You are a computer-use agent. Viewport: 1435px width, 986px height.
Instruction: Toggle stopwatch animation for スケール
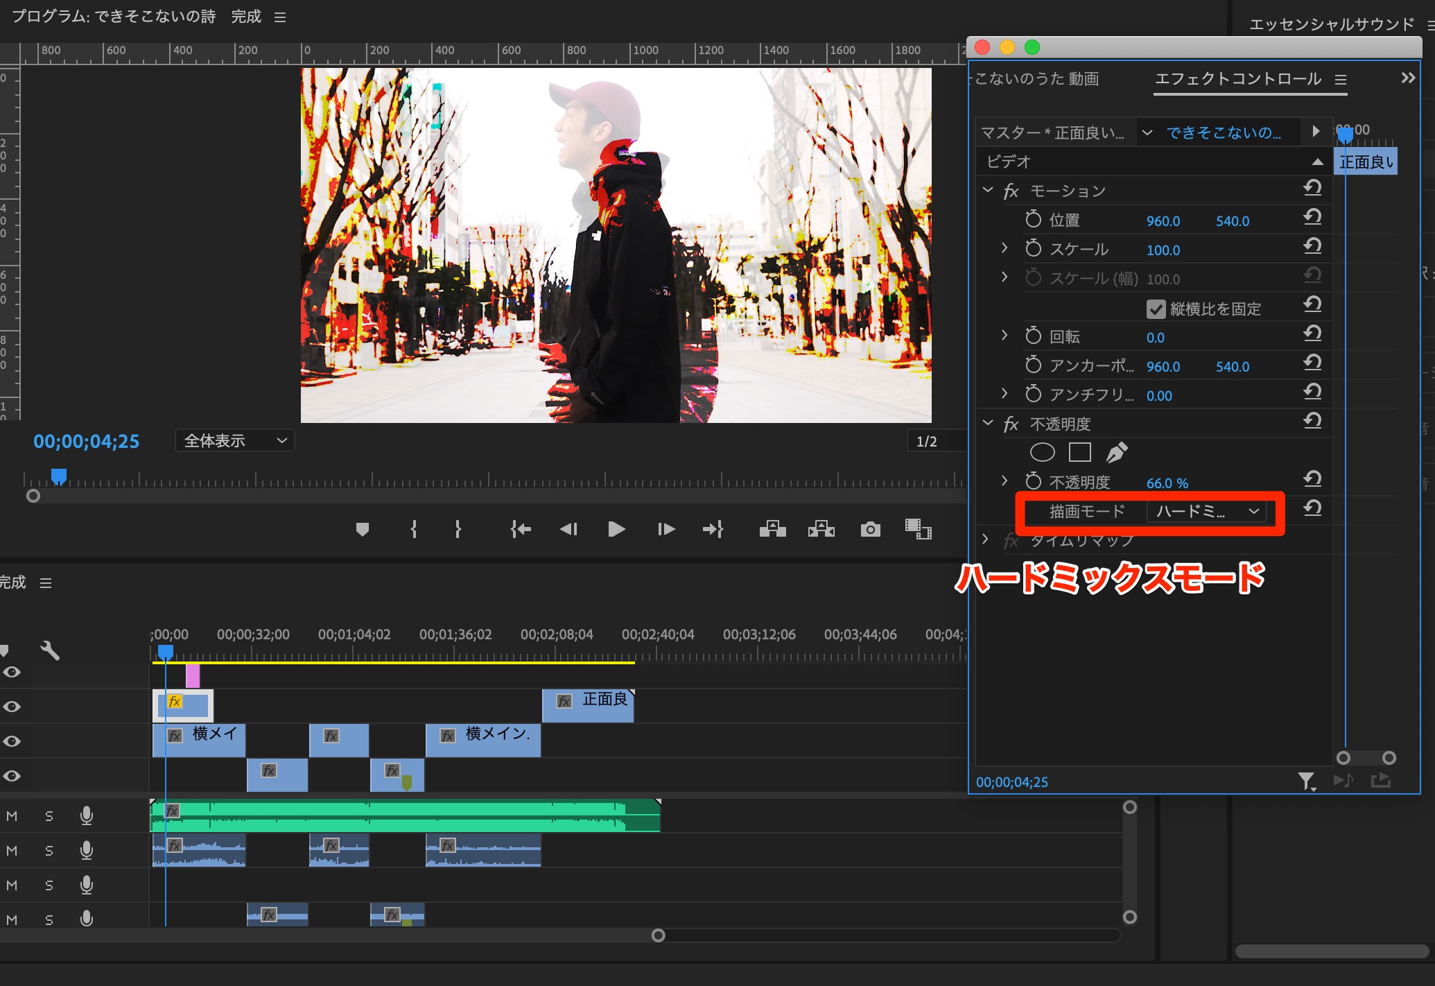pyautogui.click(x=1033, y=248)
